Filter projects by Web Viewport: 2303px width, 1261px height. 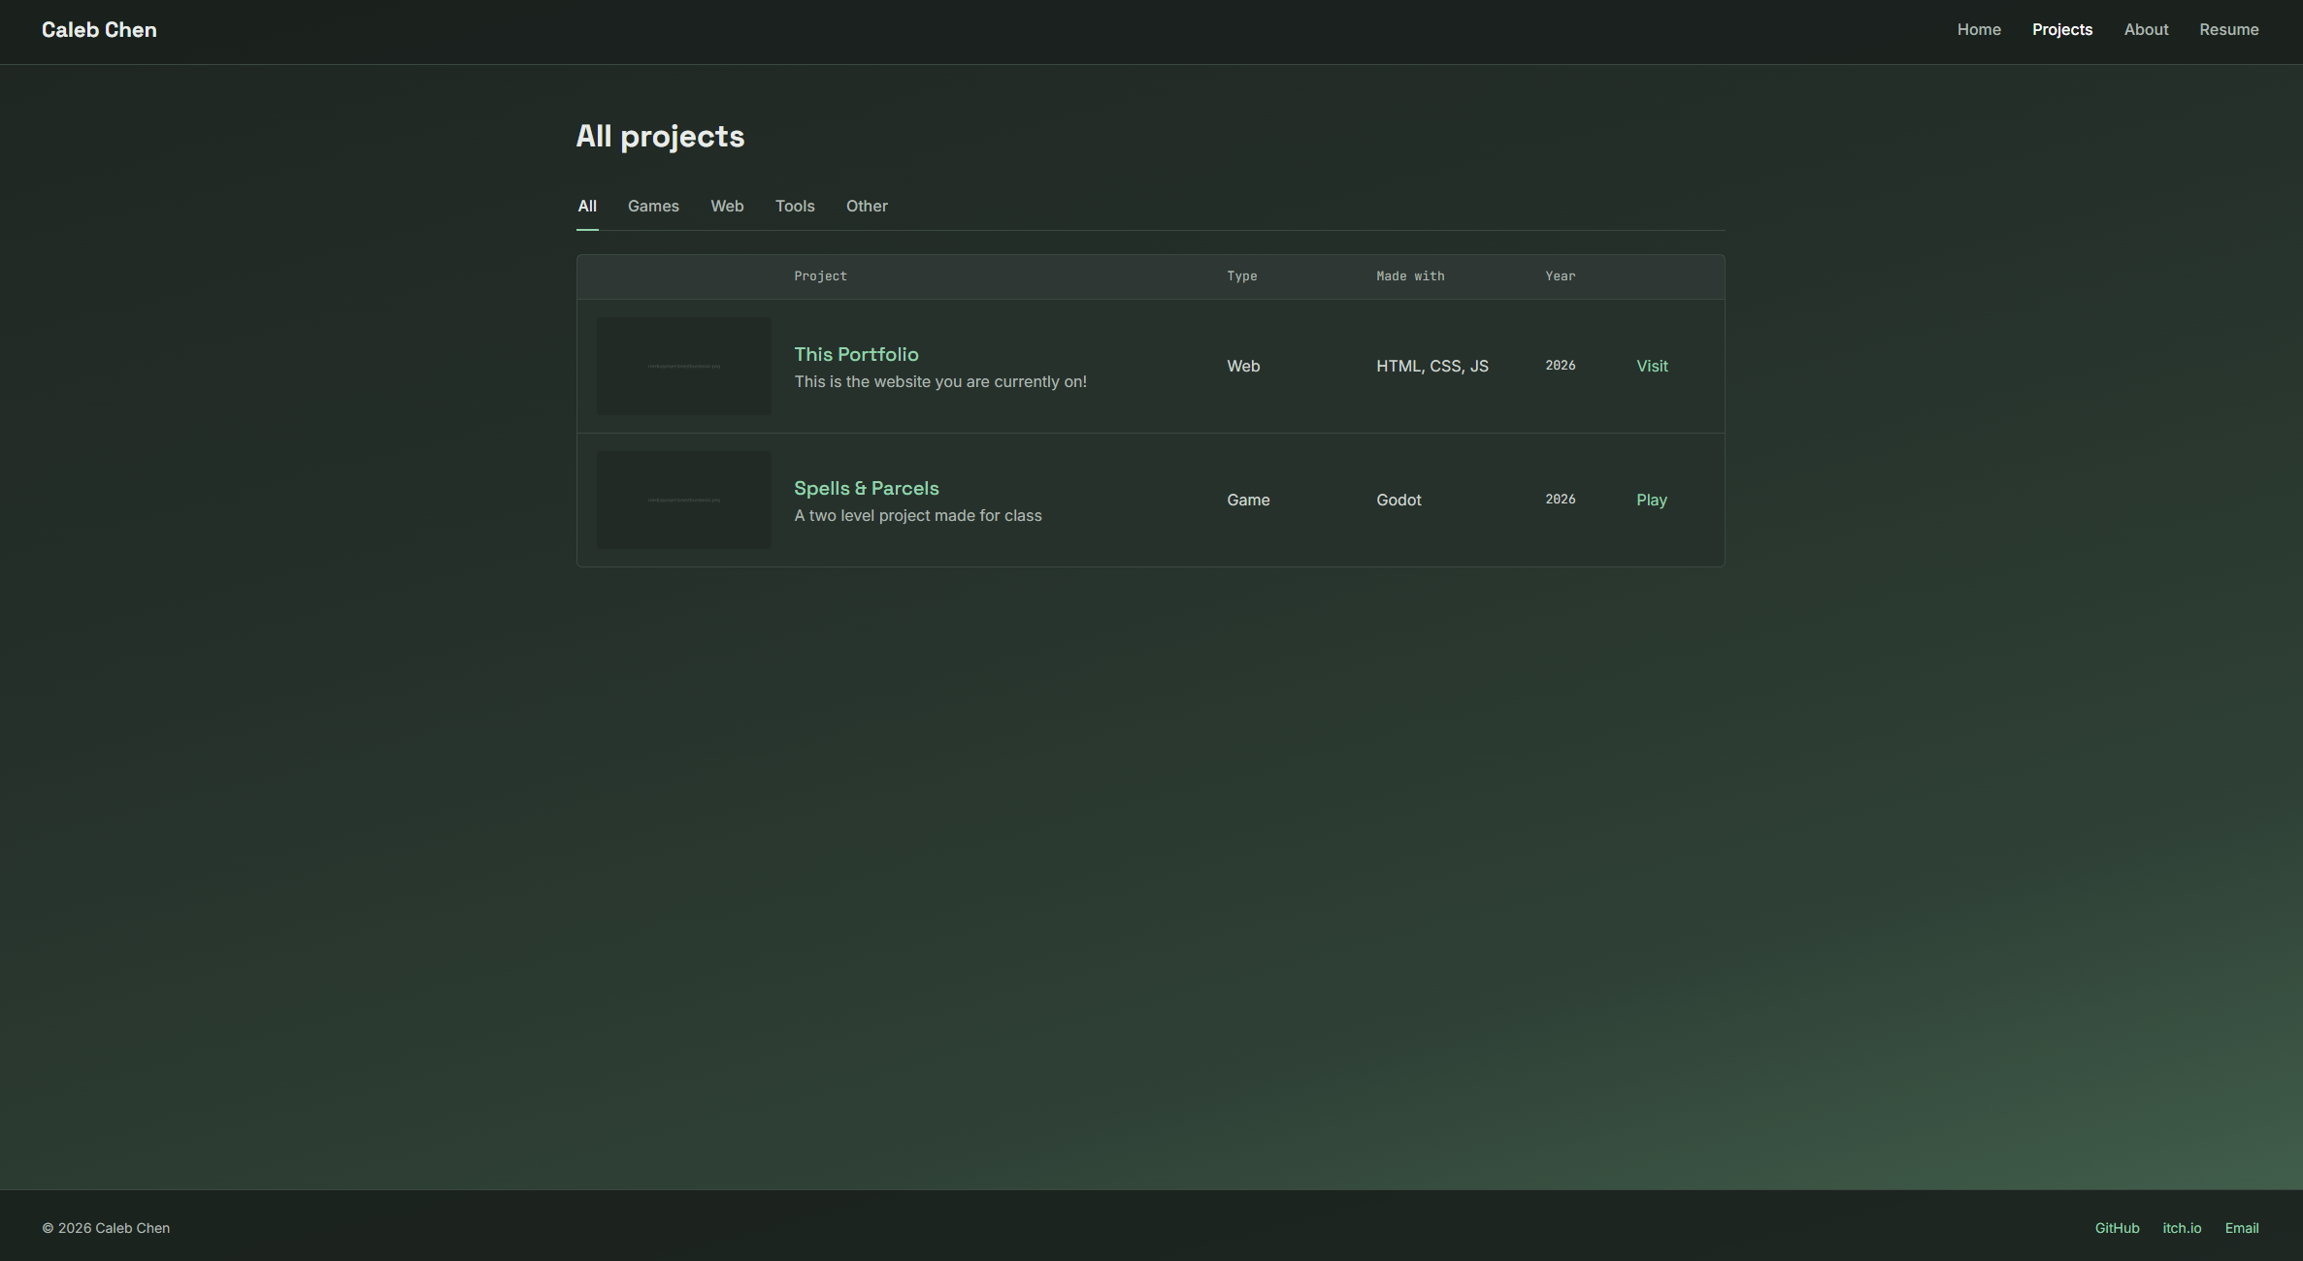tap(727, 207)
